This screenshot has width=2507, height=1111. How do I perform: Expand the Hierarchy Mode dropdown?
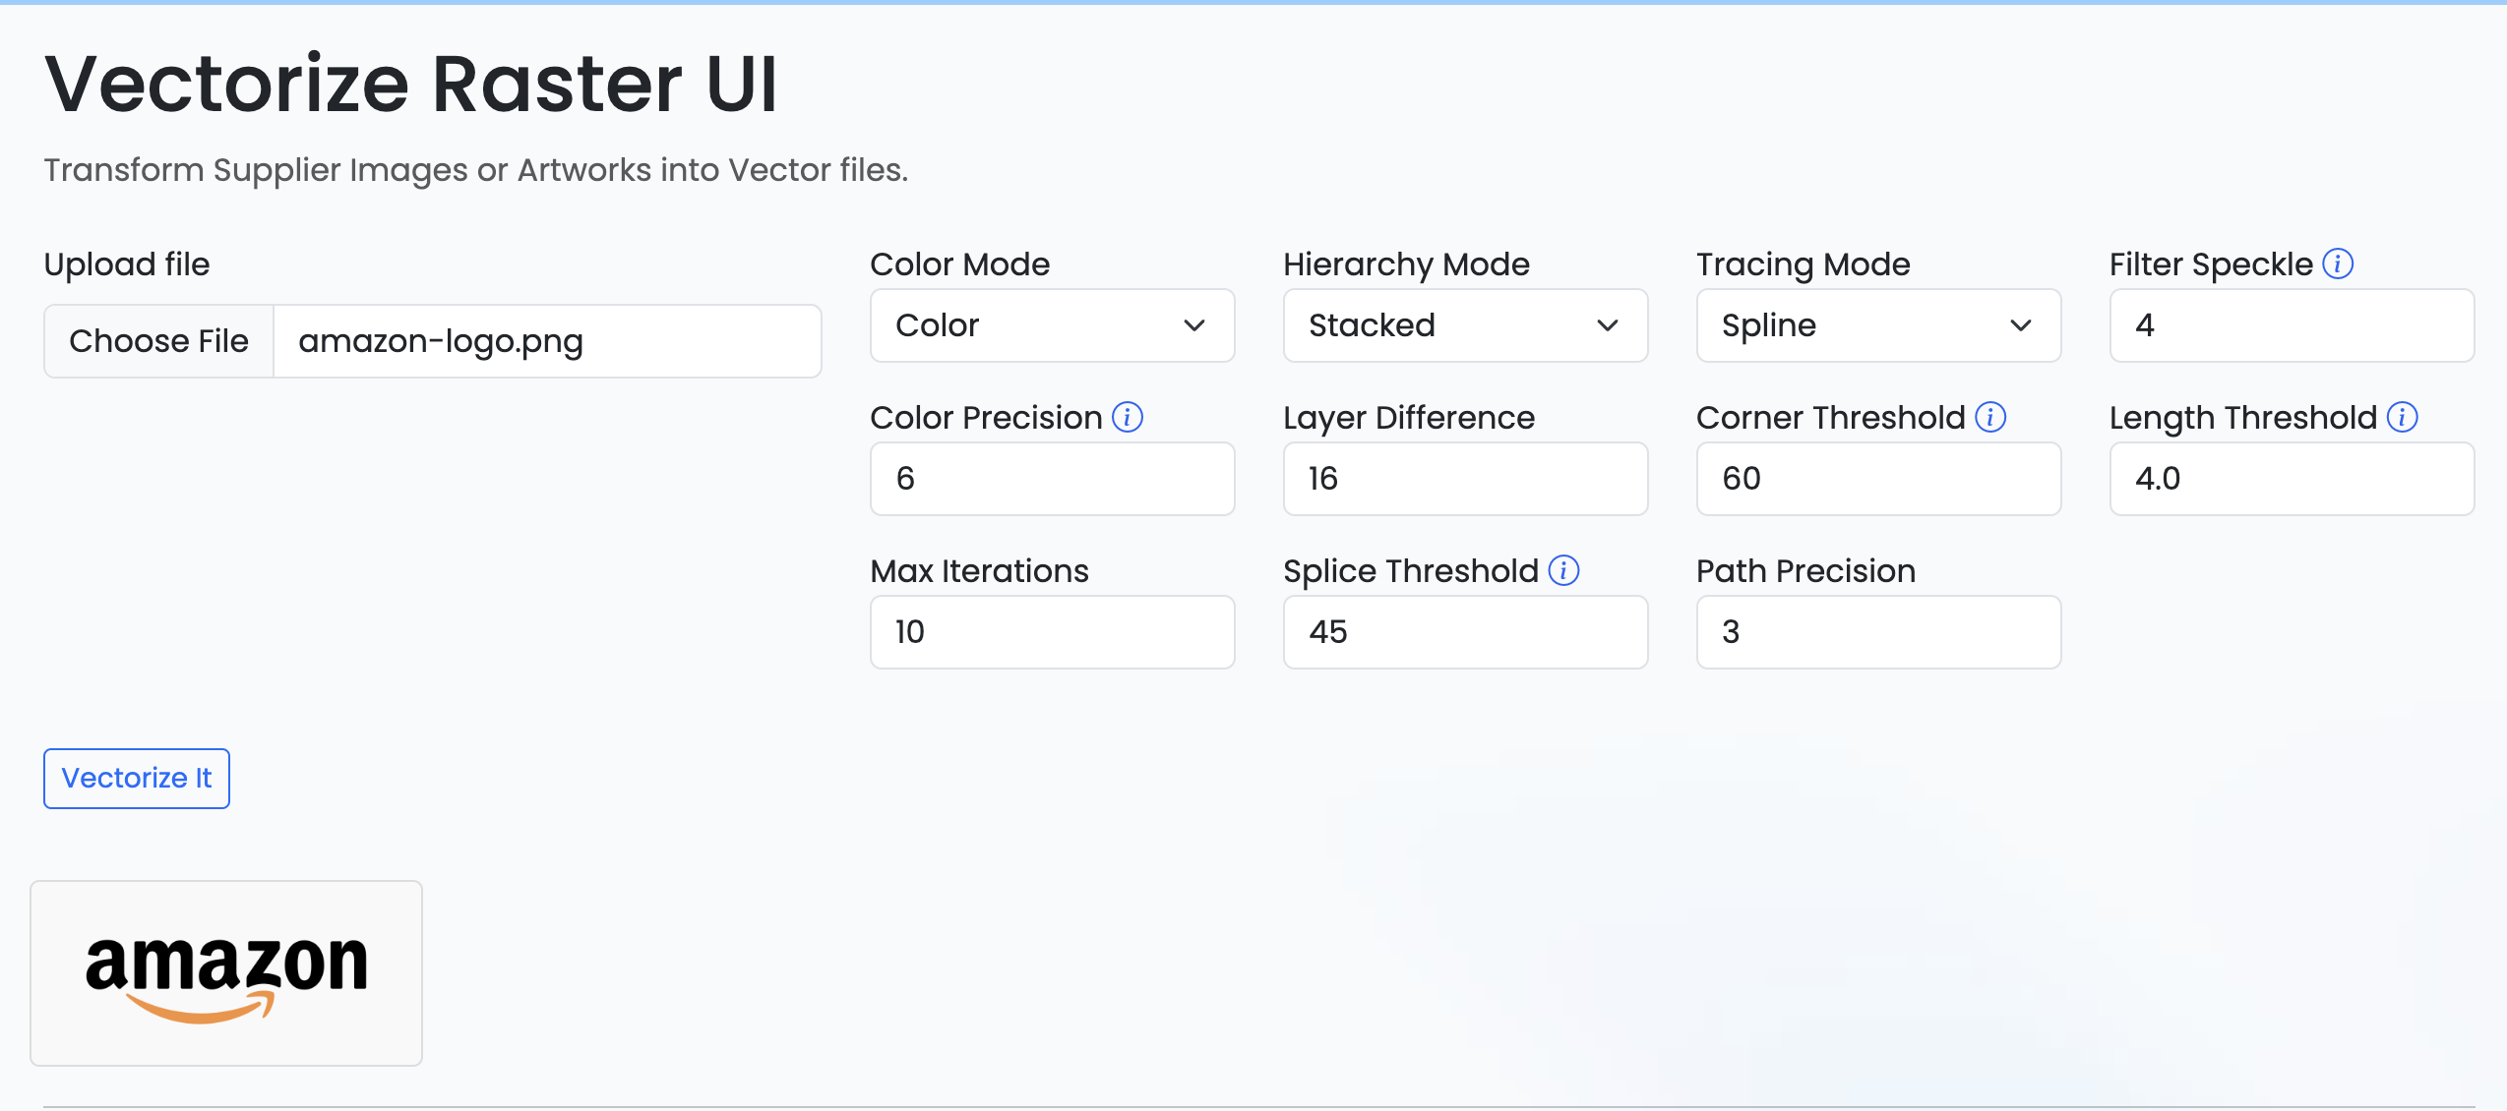(1465, 325)
